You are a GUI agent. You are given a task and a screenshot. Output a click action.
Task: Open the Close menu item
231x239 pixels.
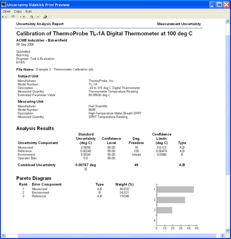coord(6,11)
